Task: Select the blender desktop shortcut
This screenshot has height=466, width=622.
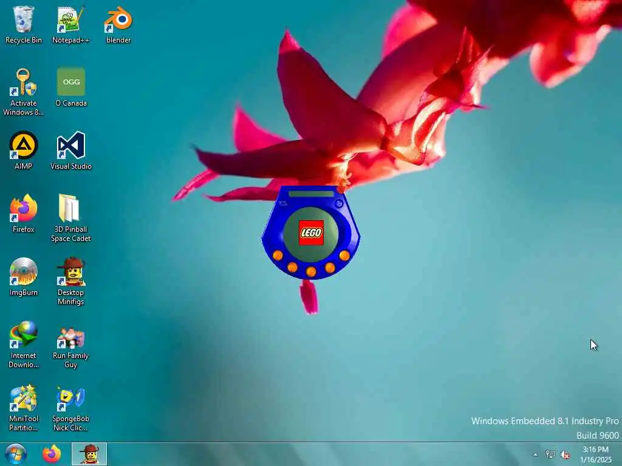Action: (x=118, y=24)
